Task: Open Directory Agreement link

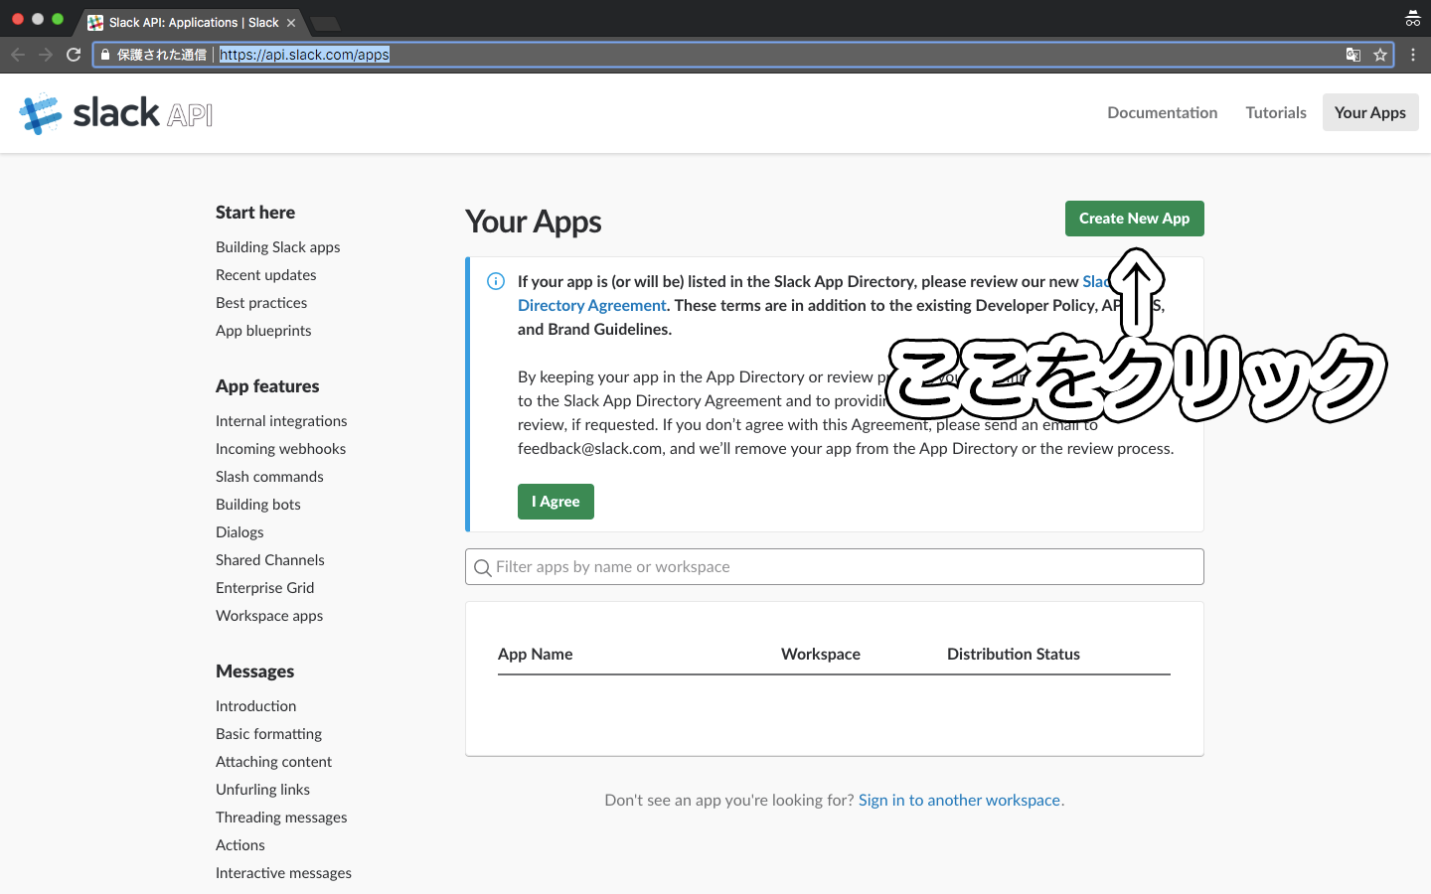Action: tap(592, 305)
